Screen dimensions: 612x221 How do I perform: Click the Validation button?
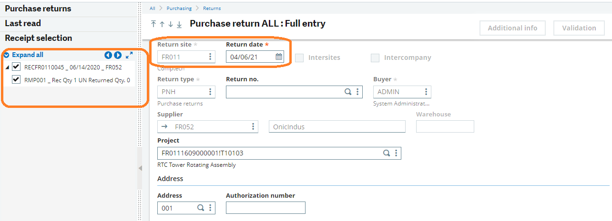[x=579, y=28]
